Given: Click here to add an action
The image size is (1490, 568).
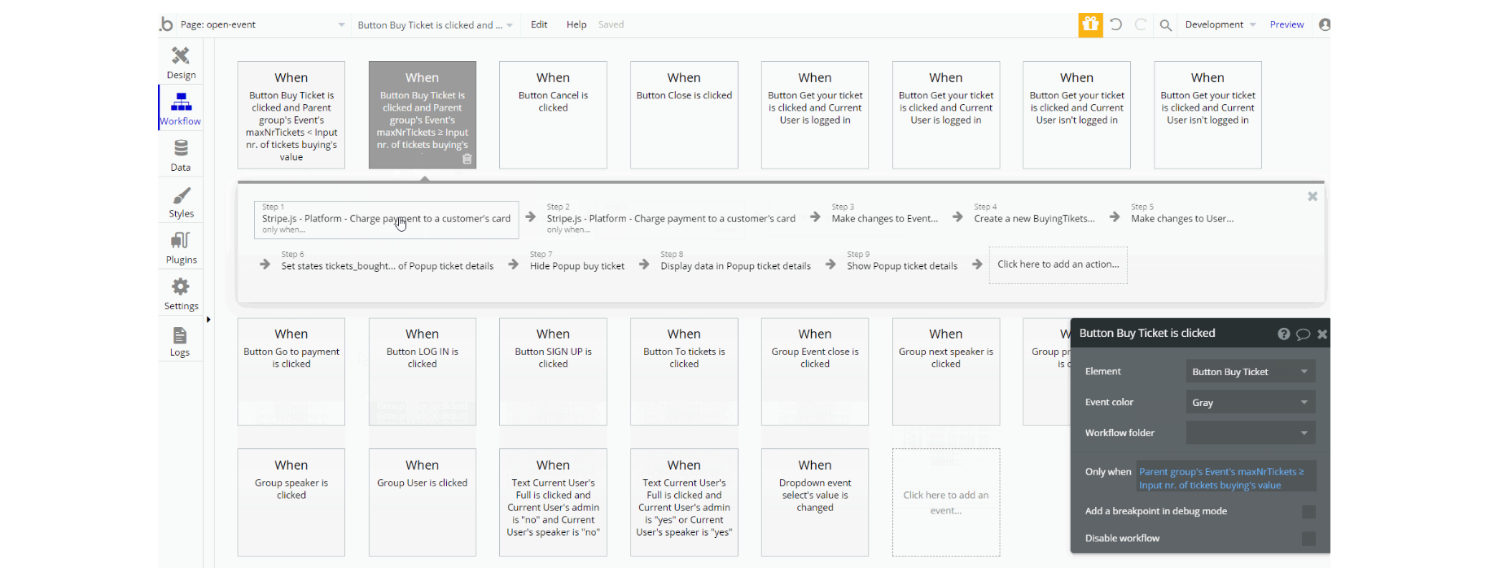Looking at the screenshot, I should 1058,264.
